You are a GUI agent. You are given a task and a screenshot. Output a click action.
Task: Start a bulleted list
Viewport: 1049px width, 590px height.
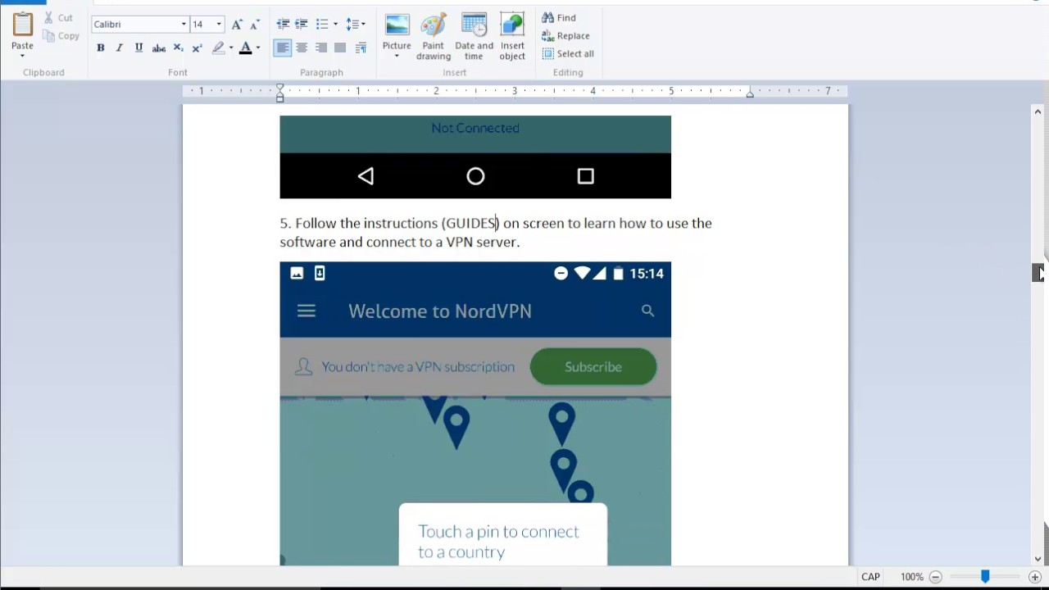click(322, 25)
